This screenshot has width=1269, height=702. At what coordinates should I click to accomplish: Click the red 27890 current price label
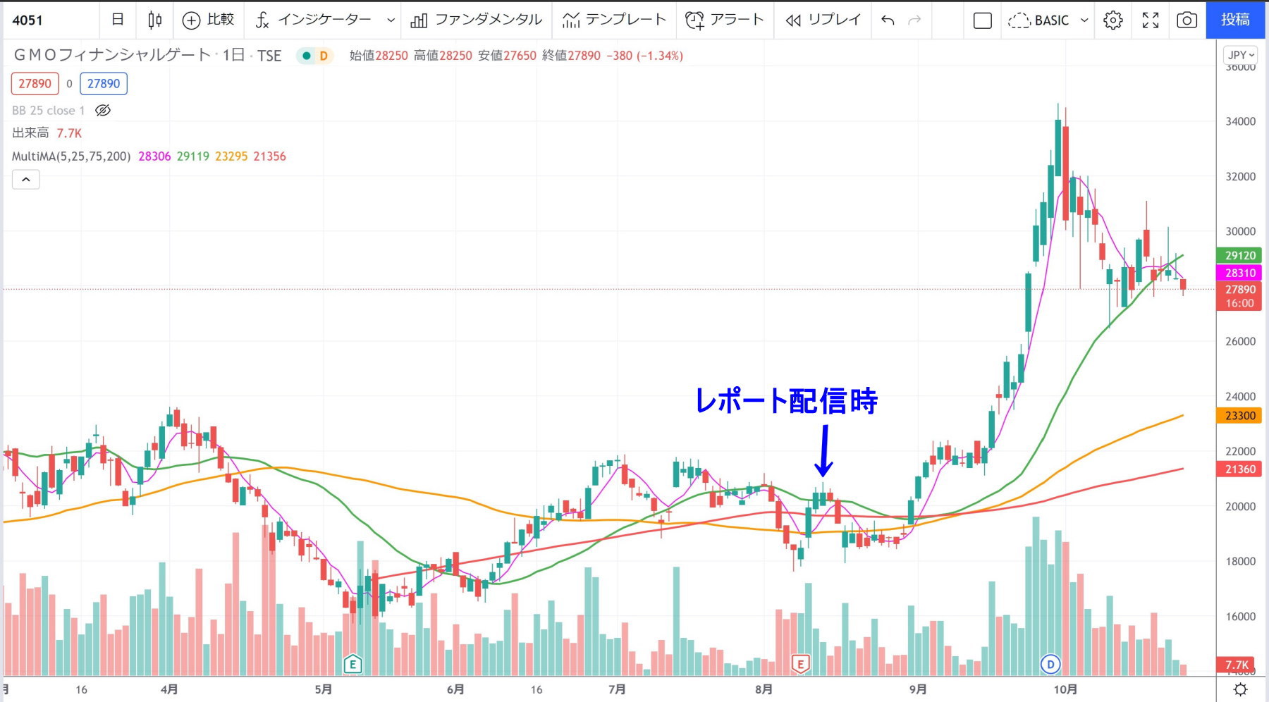[x=1240, y=296]
